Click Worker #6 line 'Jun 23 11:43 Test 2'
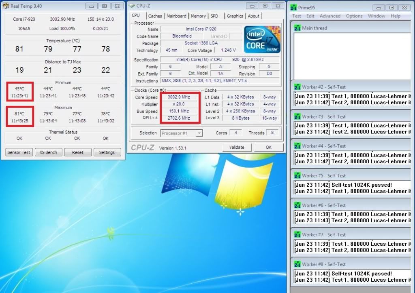 click(352, 221)
